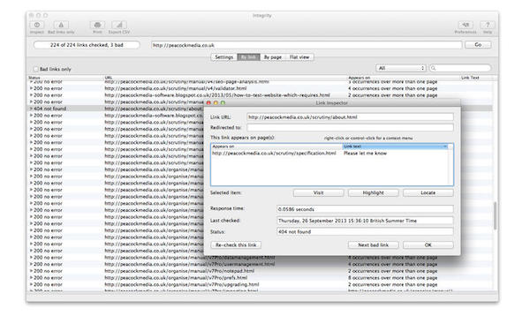Click the Help toolbar icon
The width and height of the screenshot is (530, 331).
click(488, 25)
